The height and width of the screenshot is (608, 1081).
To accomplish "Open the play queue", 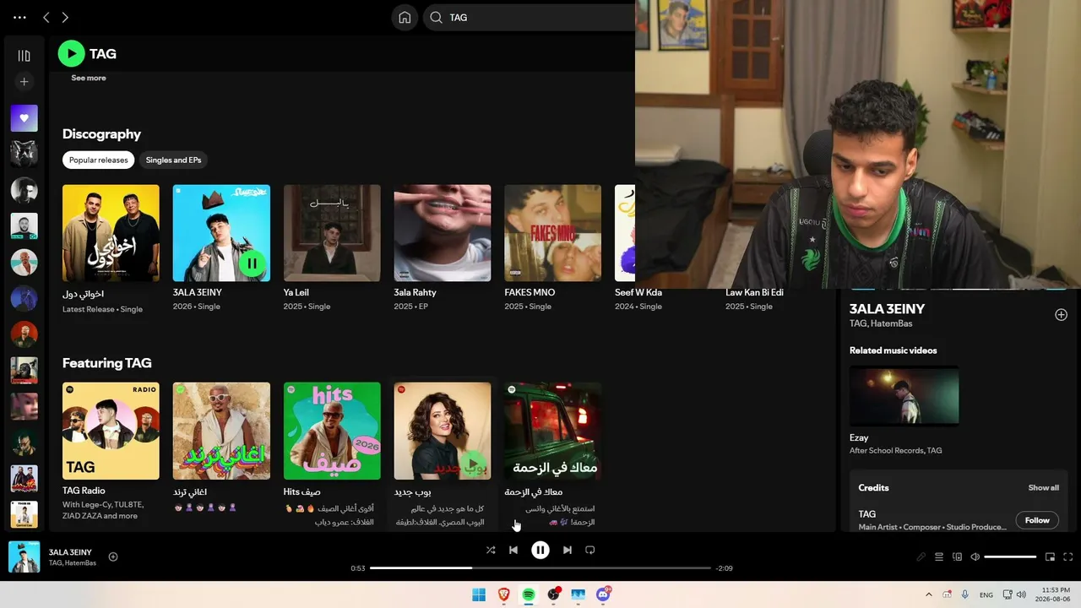I will coord(939,556).
